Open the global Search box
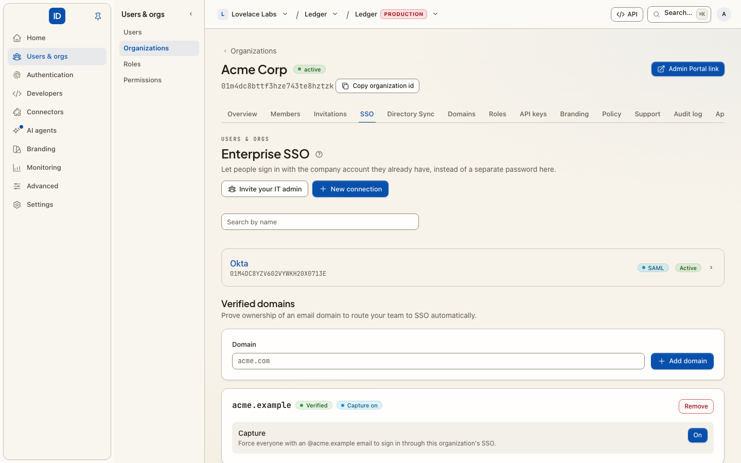 point(679,14)
